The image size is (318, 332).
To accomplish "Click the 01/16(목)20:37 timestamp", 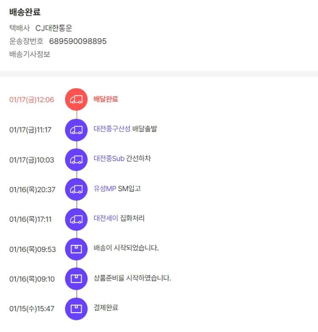I will click(32, 190).
